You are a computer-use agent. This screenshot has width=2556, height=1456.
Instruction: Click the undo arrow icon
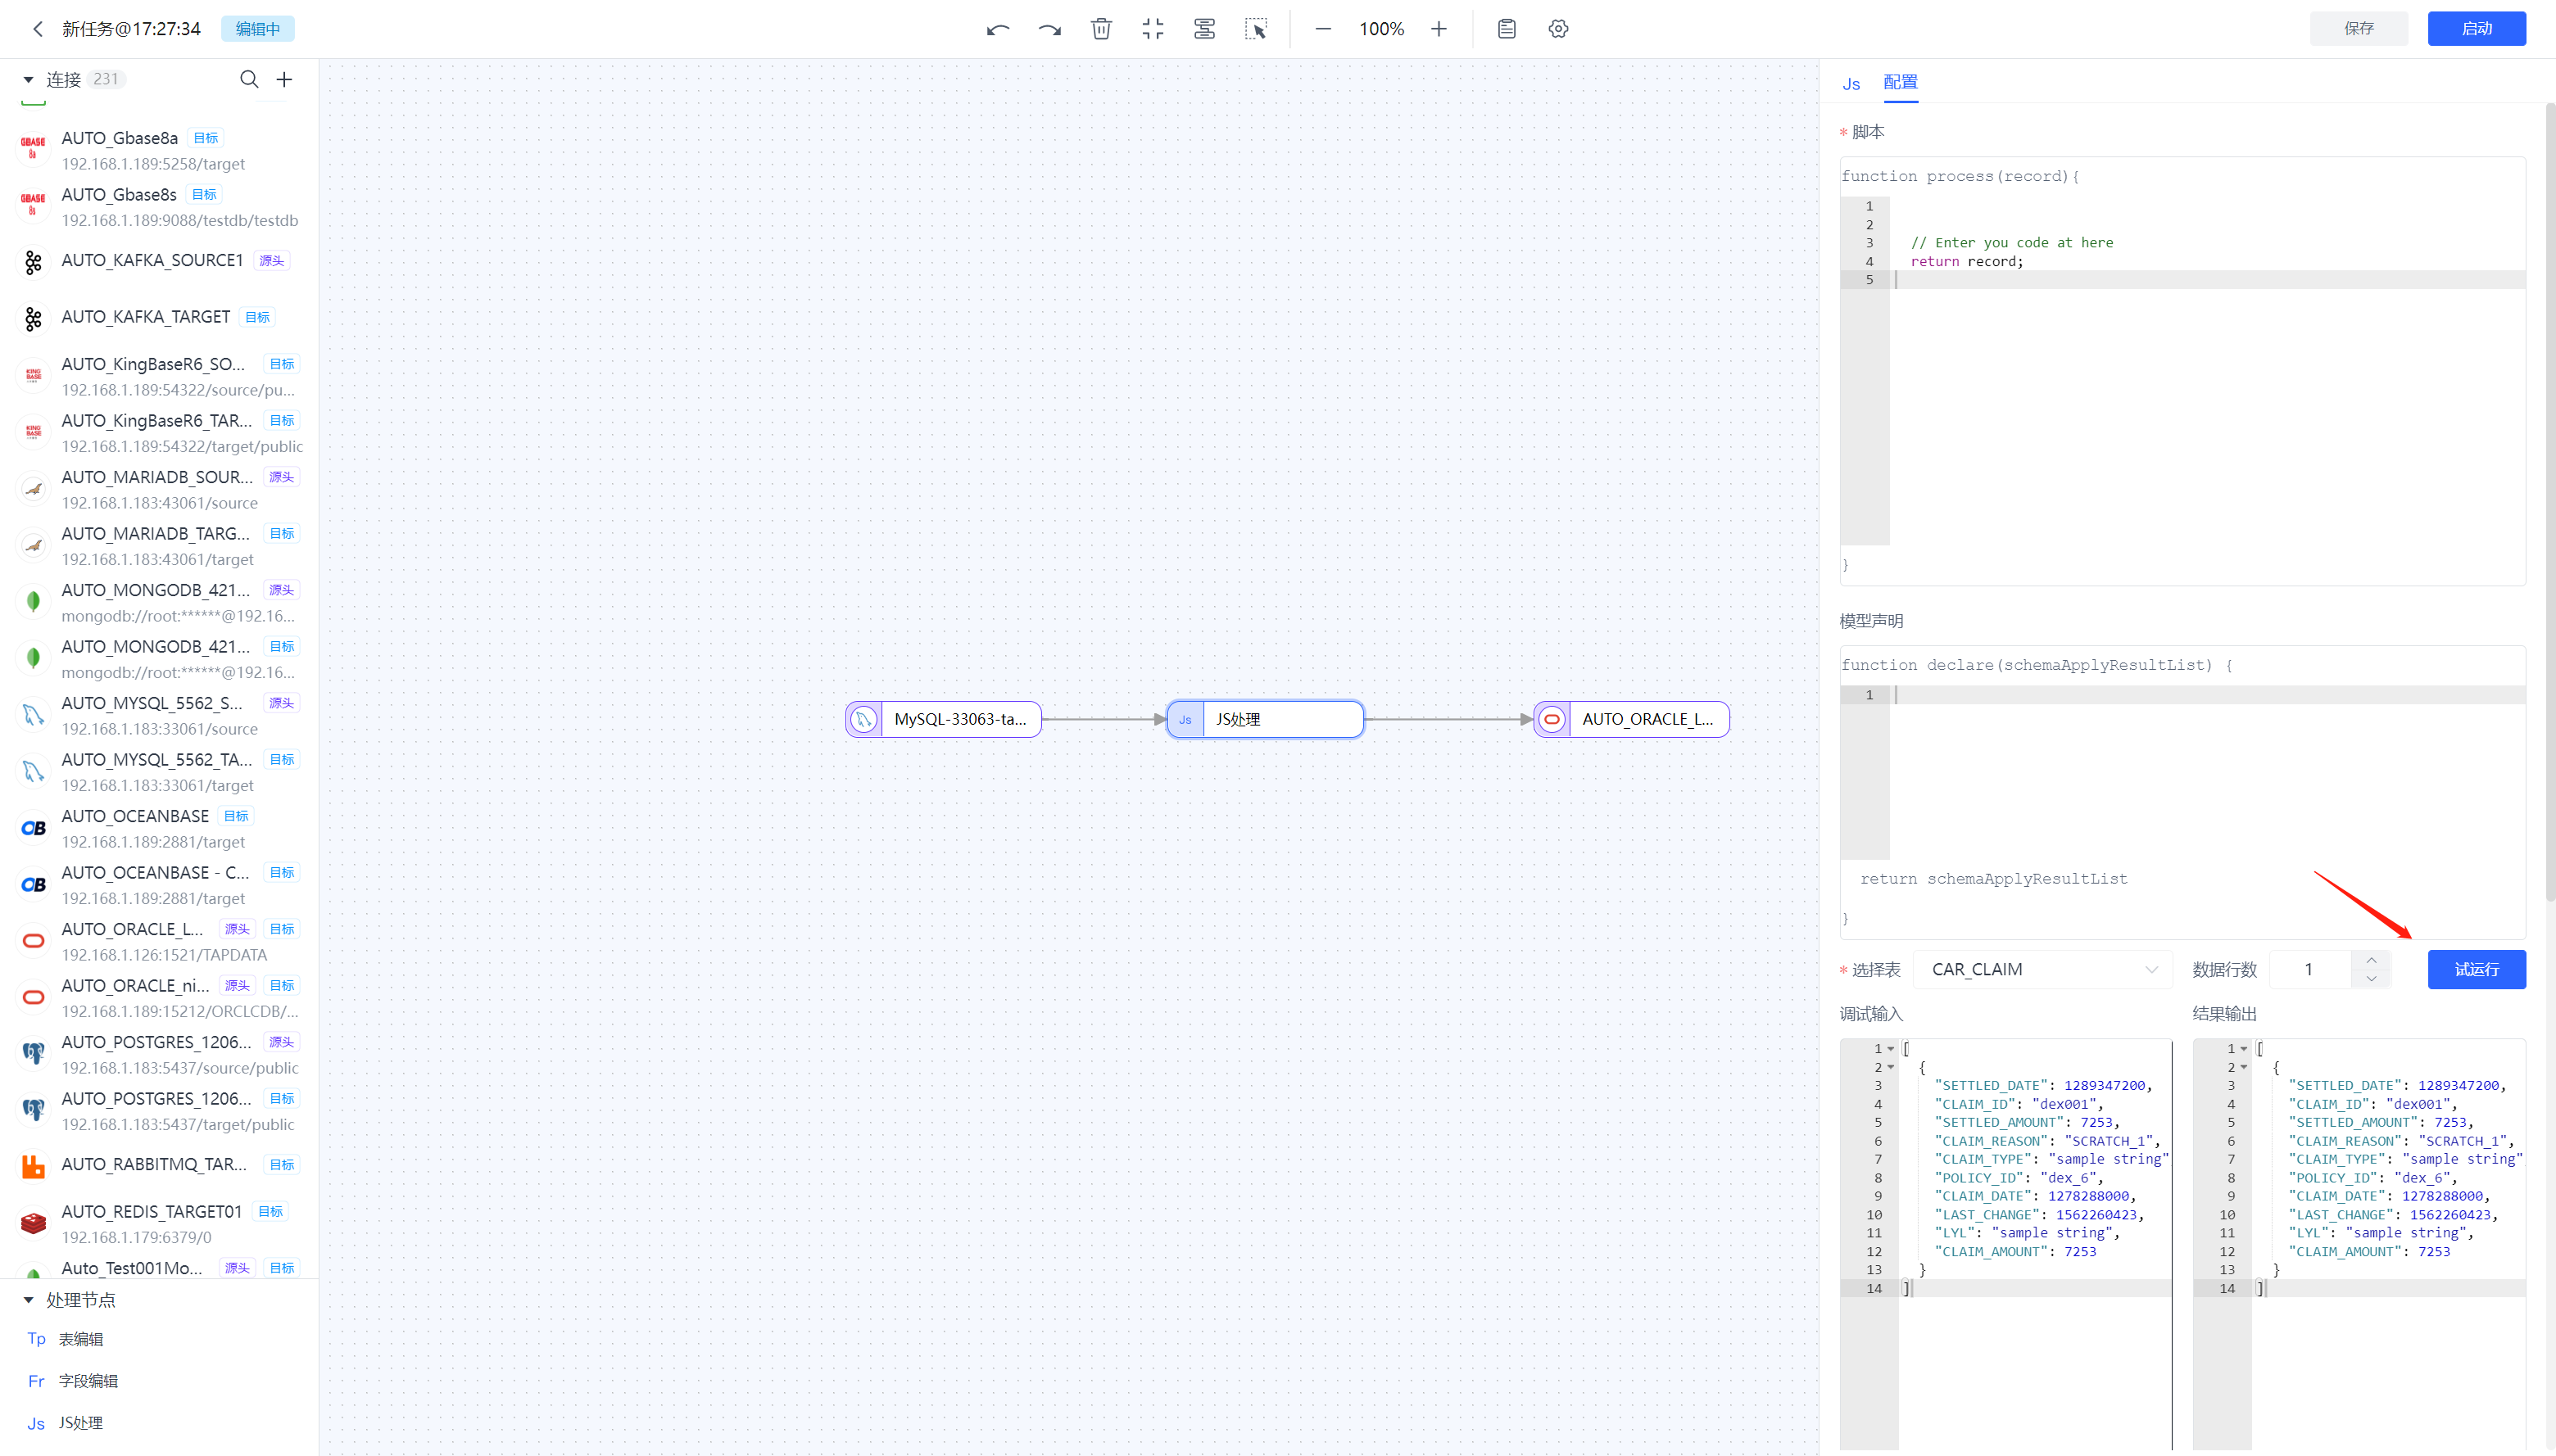point(997,29)
